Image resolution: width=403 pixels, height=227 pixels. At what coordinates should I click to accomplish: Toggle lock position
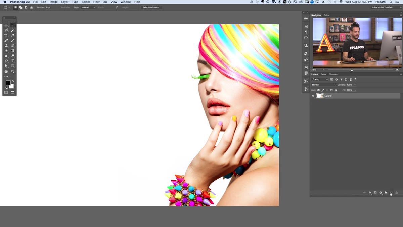click(327, 90)
